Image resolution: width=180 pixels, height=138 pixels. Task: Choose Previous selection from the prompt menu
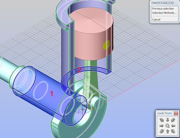[163, 9]
